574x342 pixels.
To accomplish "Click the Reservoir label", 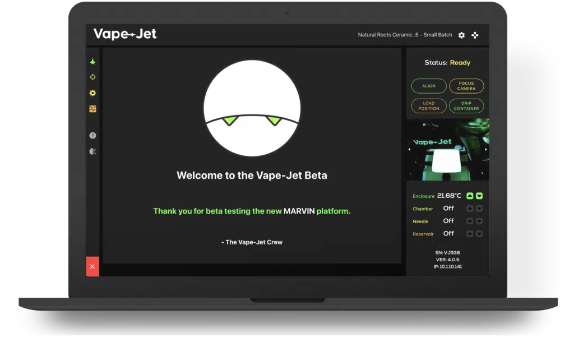I will point(423,234).
